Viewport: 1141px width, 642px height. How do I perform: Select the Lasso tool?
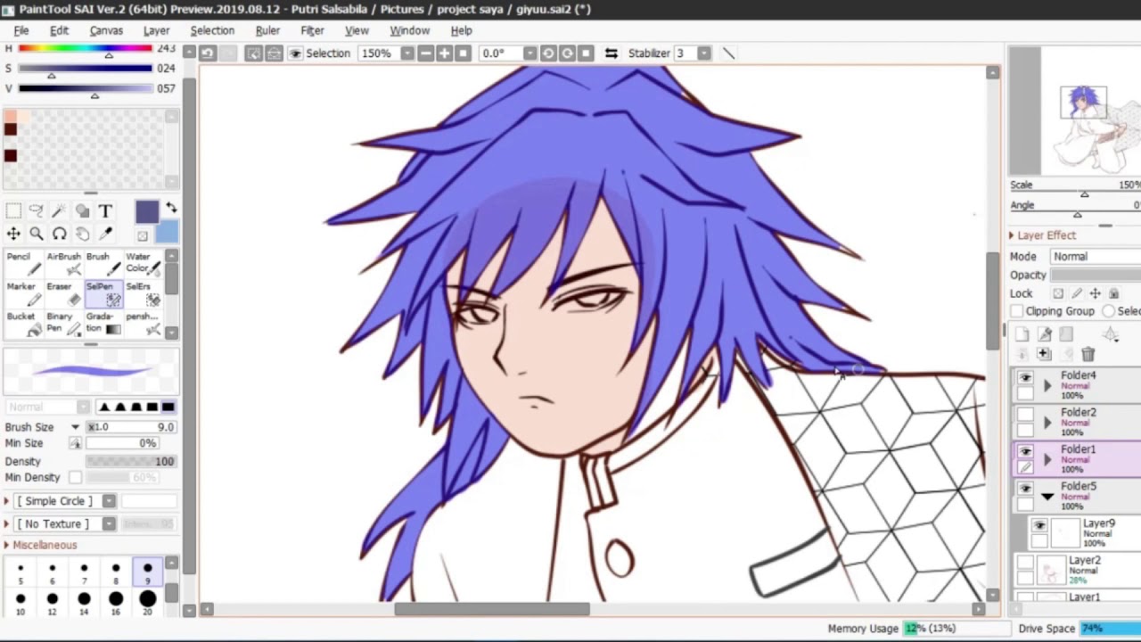click(37, 211)
